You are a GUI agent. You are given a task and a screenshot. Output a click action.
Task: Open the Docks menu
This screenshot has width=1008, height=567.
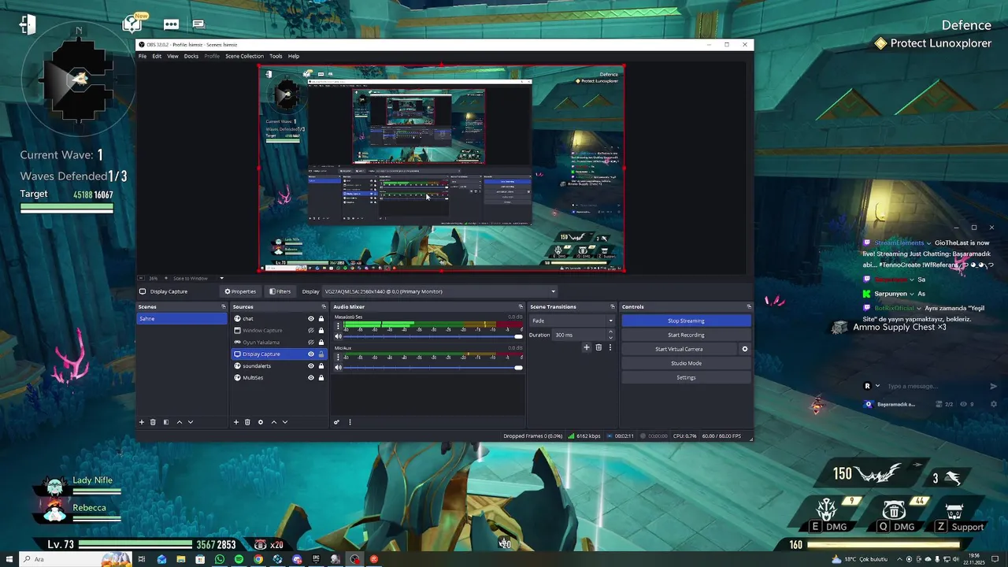point(191,56)
